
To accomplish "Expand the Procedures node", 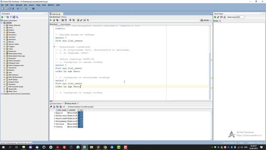I will [x=4, y=35].
